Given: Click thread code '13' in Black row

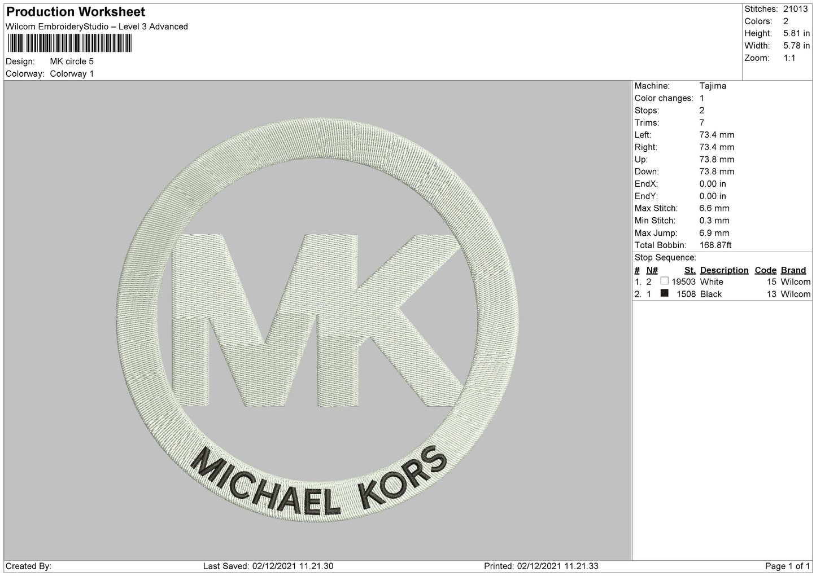Looking at the screenshot, I should tap(771, 294).
